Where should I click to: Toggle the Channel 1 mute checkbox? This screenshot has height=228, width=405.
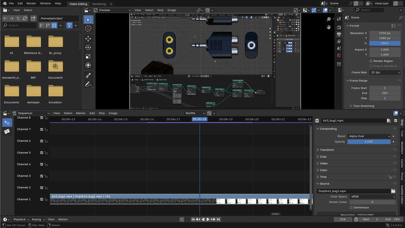click(x=42, y=199)
